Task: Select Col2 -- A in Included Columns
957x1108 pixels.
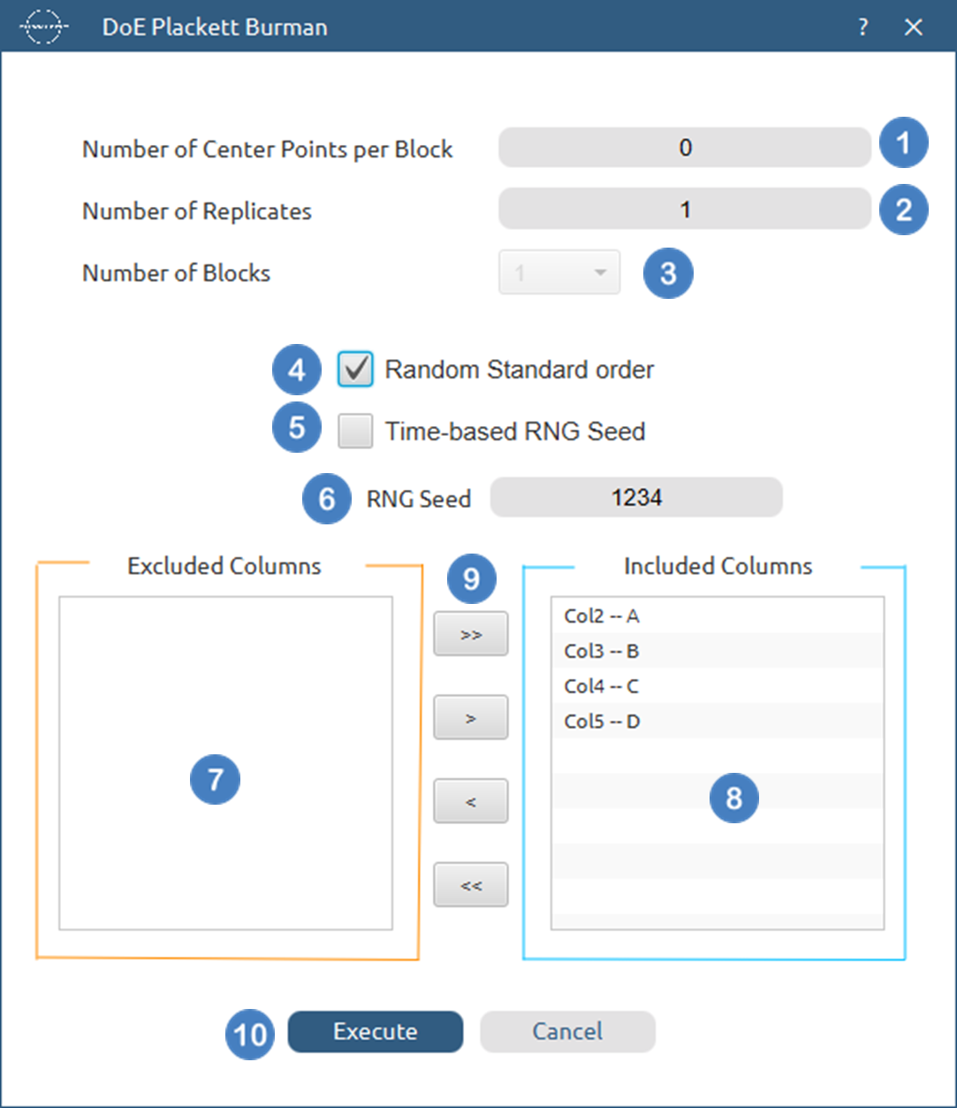Action: pos(601,616)
